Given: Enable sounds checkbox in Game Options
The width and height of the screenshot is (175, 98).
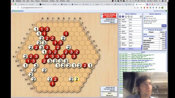Looking at the screenshot, I should click(145, 16).
